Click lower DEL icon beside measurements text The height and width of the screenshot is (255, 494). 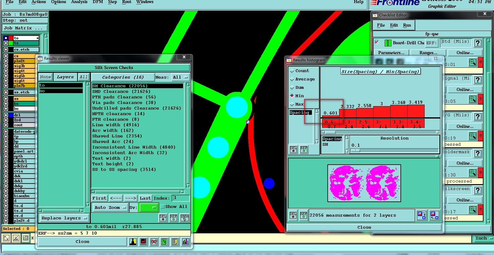click(293, 215)
